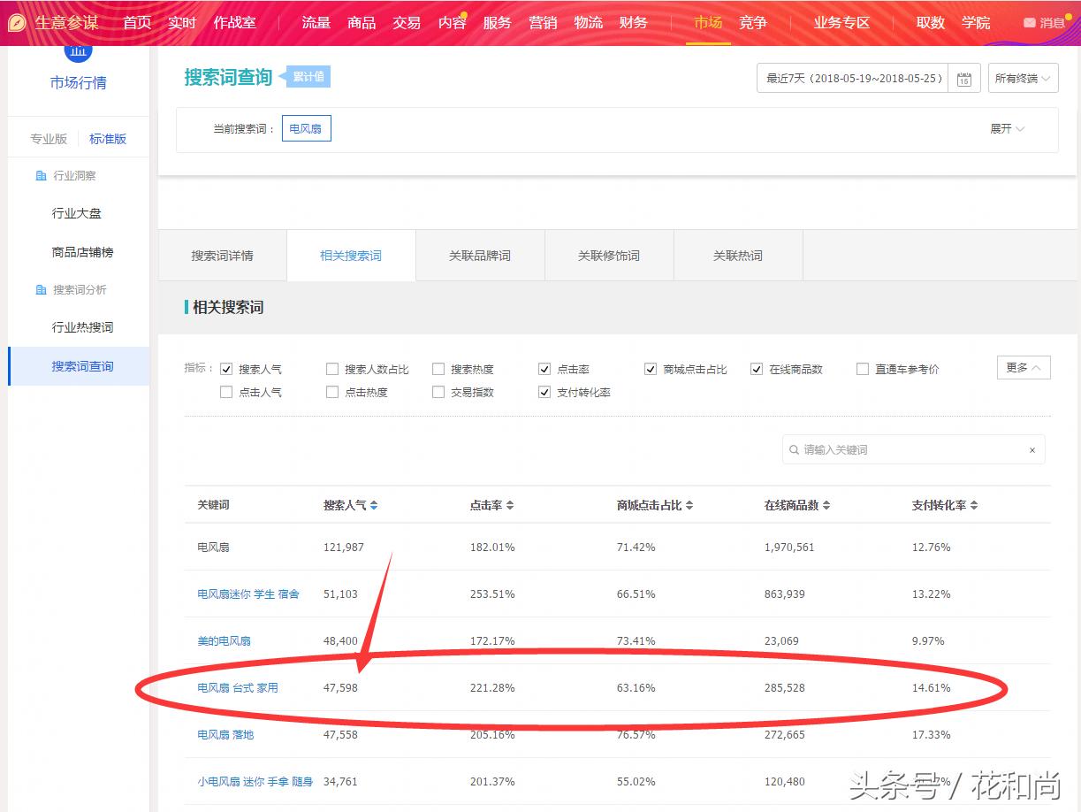Expand the 展开 filter panel
The height and width of the screenshot is (812, 1081).
click(x=1008, y=128)
